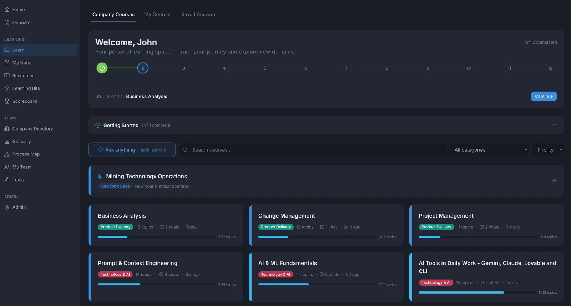
Task: Click the Tools wrench icon
Action: (x=7, y=180)
